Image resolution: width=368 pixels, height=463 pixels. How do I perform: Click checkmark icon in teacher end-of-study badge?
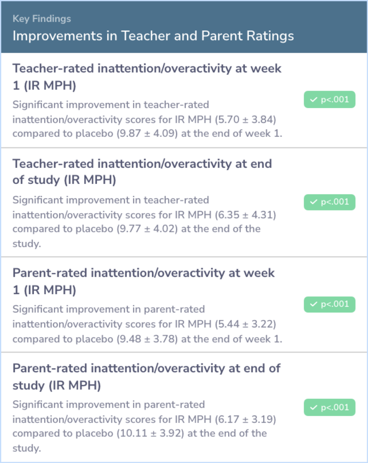pos(313,202)
